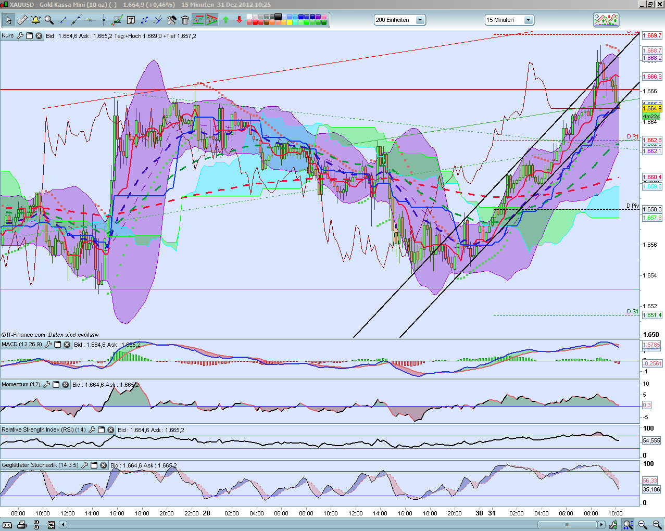Click the horizontal scrollbar right arrow
Screen dimensions: 665x531
coord(601,525)
